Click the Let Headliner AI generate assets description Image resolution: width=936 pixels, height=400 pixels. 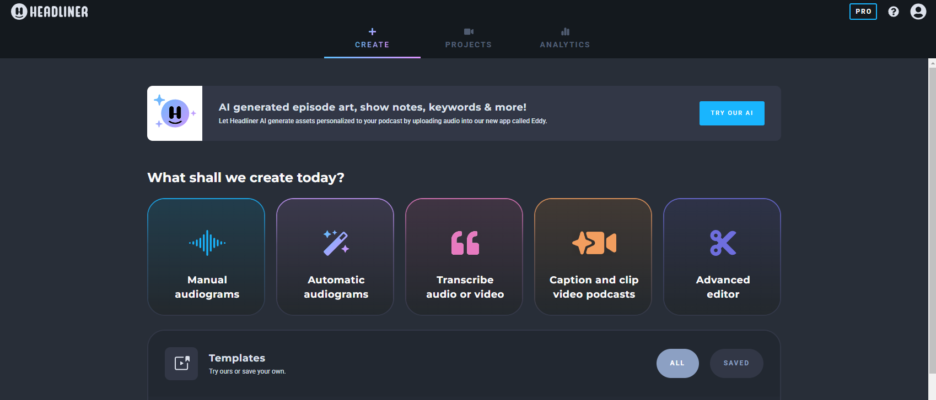383,121
